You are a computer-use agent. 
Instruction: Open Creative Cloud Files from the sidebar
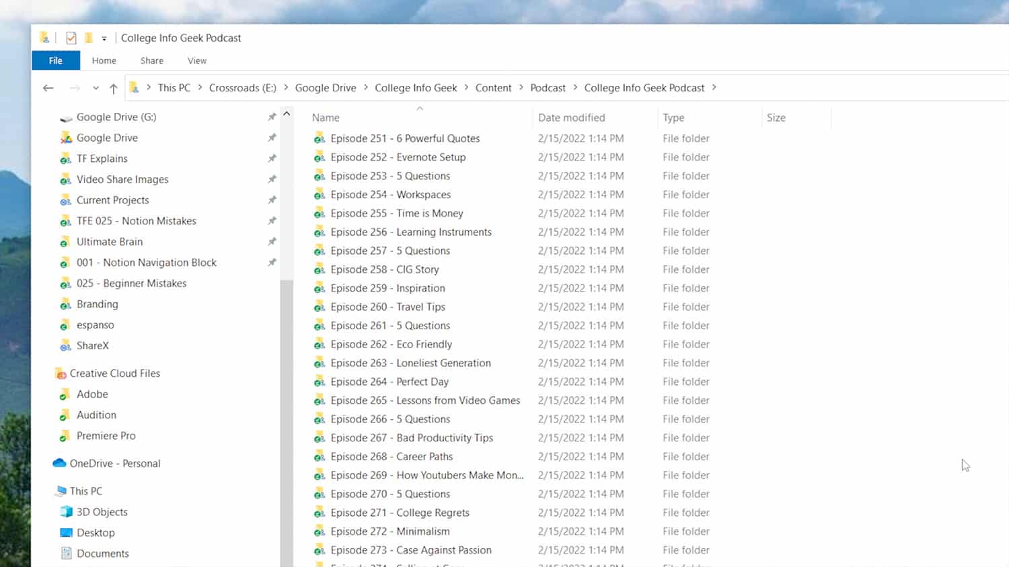tap(115, 373)
